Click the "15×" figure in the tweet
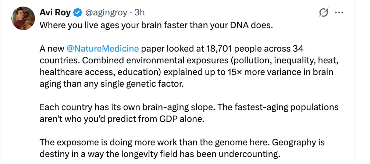Screen dimensions: 370x164 (x=234, y=72)
